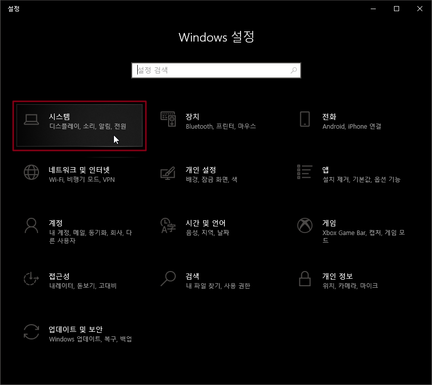The width and height of the screenshot is (432, 385).
Task: Click the phone icon for 전화
Action: [x=305, y=119]
